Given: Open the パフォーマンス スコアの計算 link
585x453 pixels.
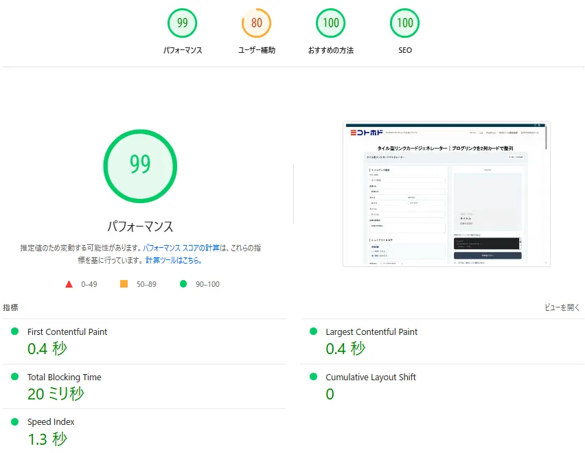Looking at the screenshot, I should (x=181, y=248).
